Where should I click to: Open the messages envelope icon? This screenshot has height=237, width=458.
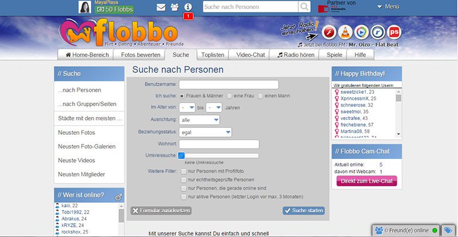tap(161, 7)
